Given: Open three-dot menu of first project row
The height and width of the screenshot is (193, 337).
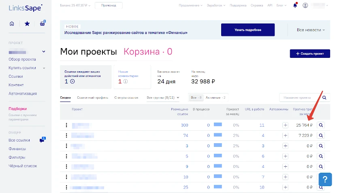Looking at the screenshot, I should 66,125.
